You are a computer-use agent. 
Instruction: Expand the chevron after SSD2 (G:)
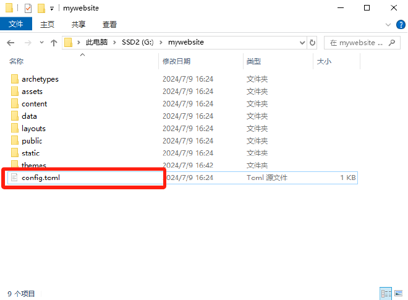161,42
